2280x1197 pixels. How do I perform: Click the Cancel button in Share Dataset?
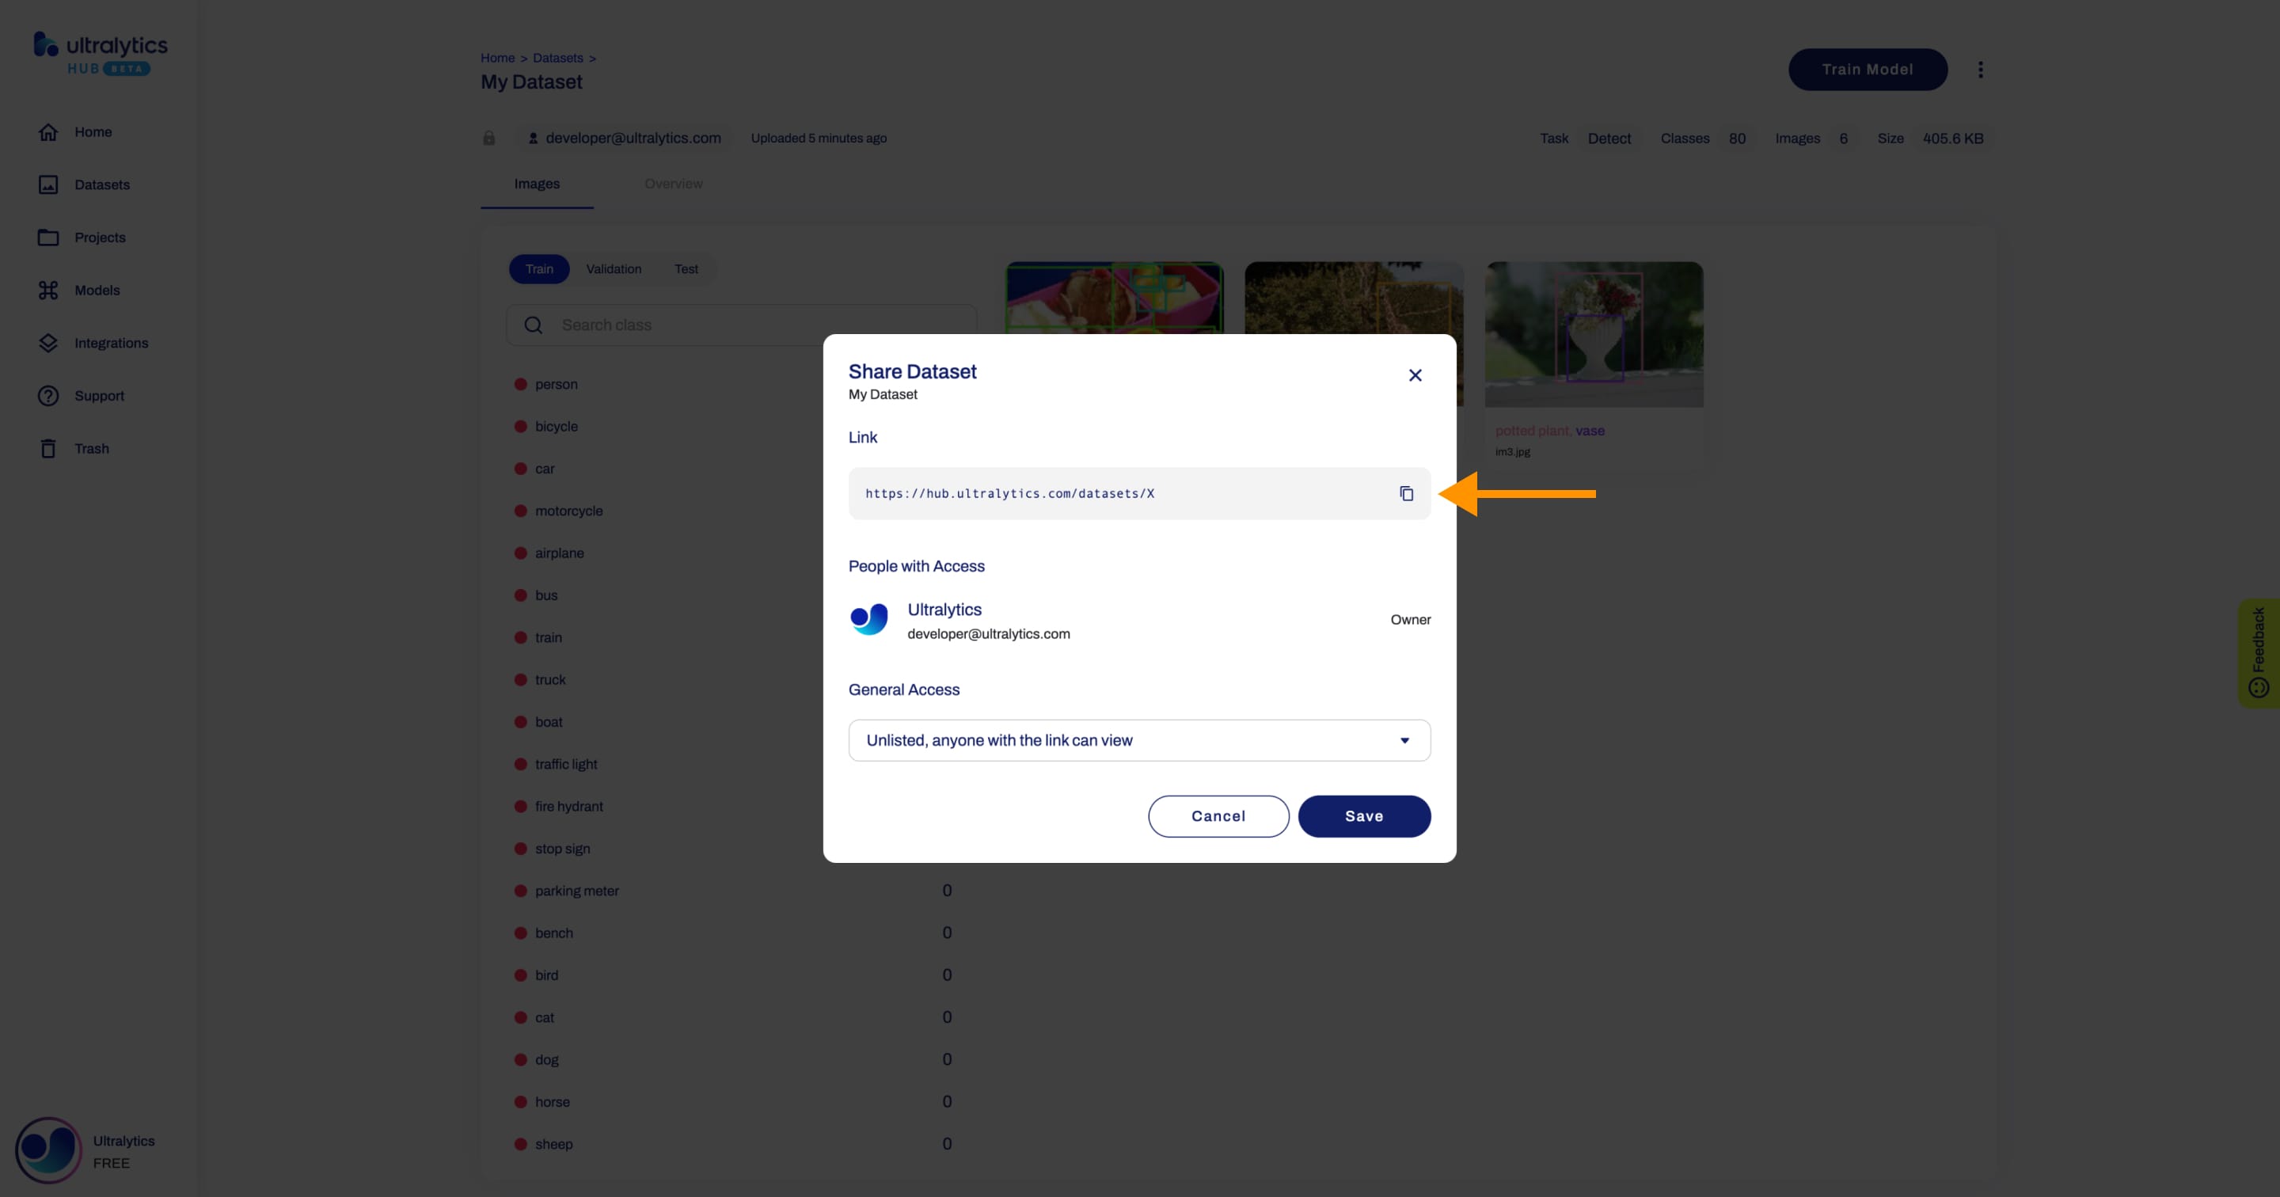(1218, 815)
